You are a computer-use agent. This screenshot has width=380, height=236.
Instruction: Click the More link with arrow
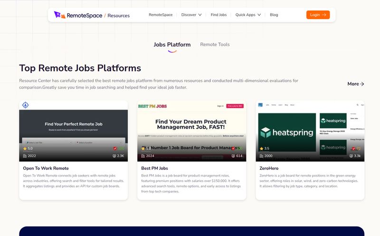[x=355, y=84]
